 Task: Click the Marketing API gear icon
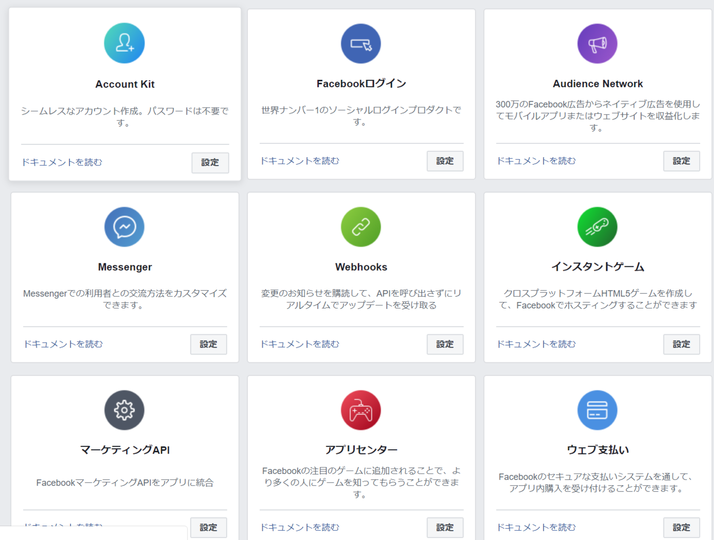pyautogui.click(x=124, y=410)
